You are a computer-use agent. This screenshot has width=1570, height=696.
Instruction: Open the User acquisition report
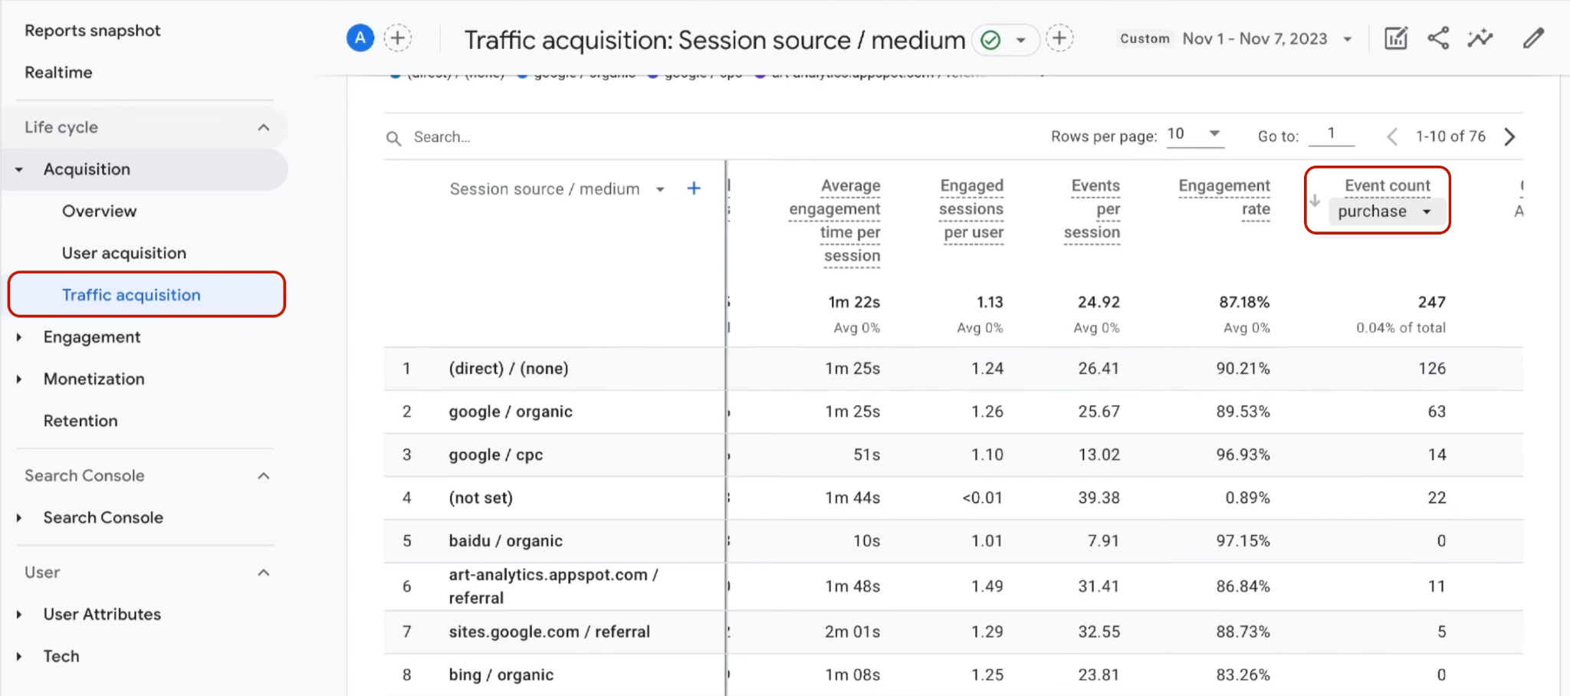coord(124,253)
